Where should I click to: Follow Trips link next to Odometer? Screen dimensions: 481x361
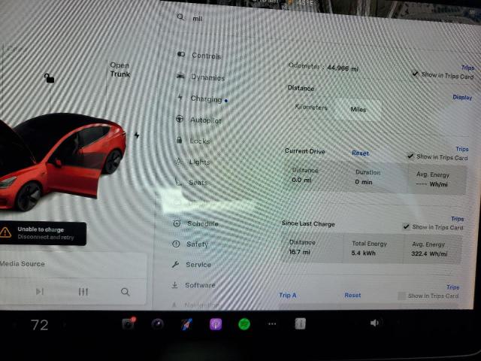pyautogui.click(x=467, y=68)
